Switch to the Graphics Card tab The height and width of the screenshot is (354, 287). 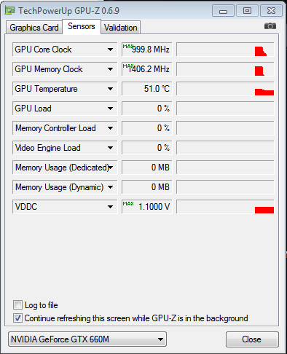pyautogui.click(x=34, y=28)
